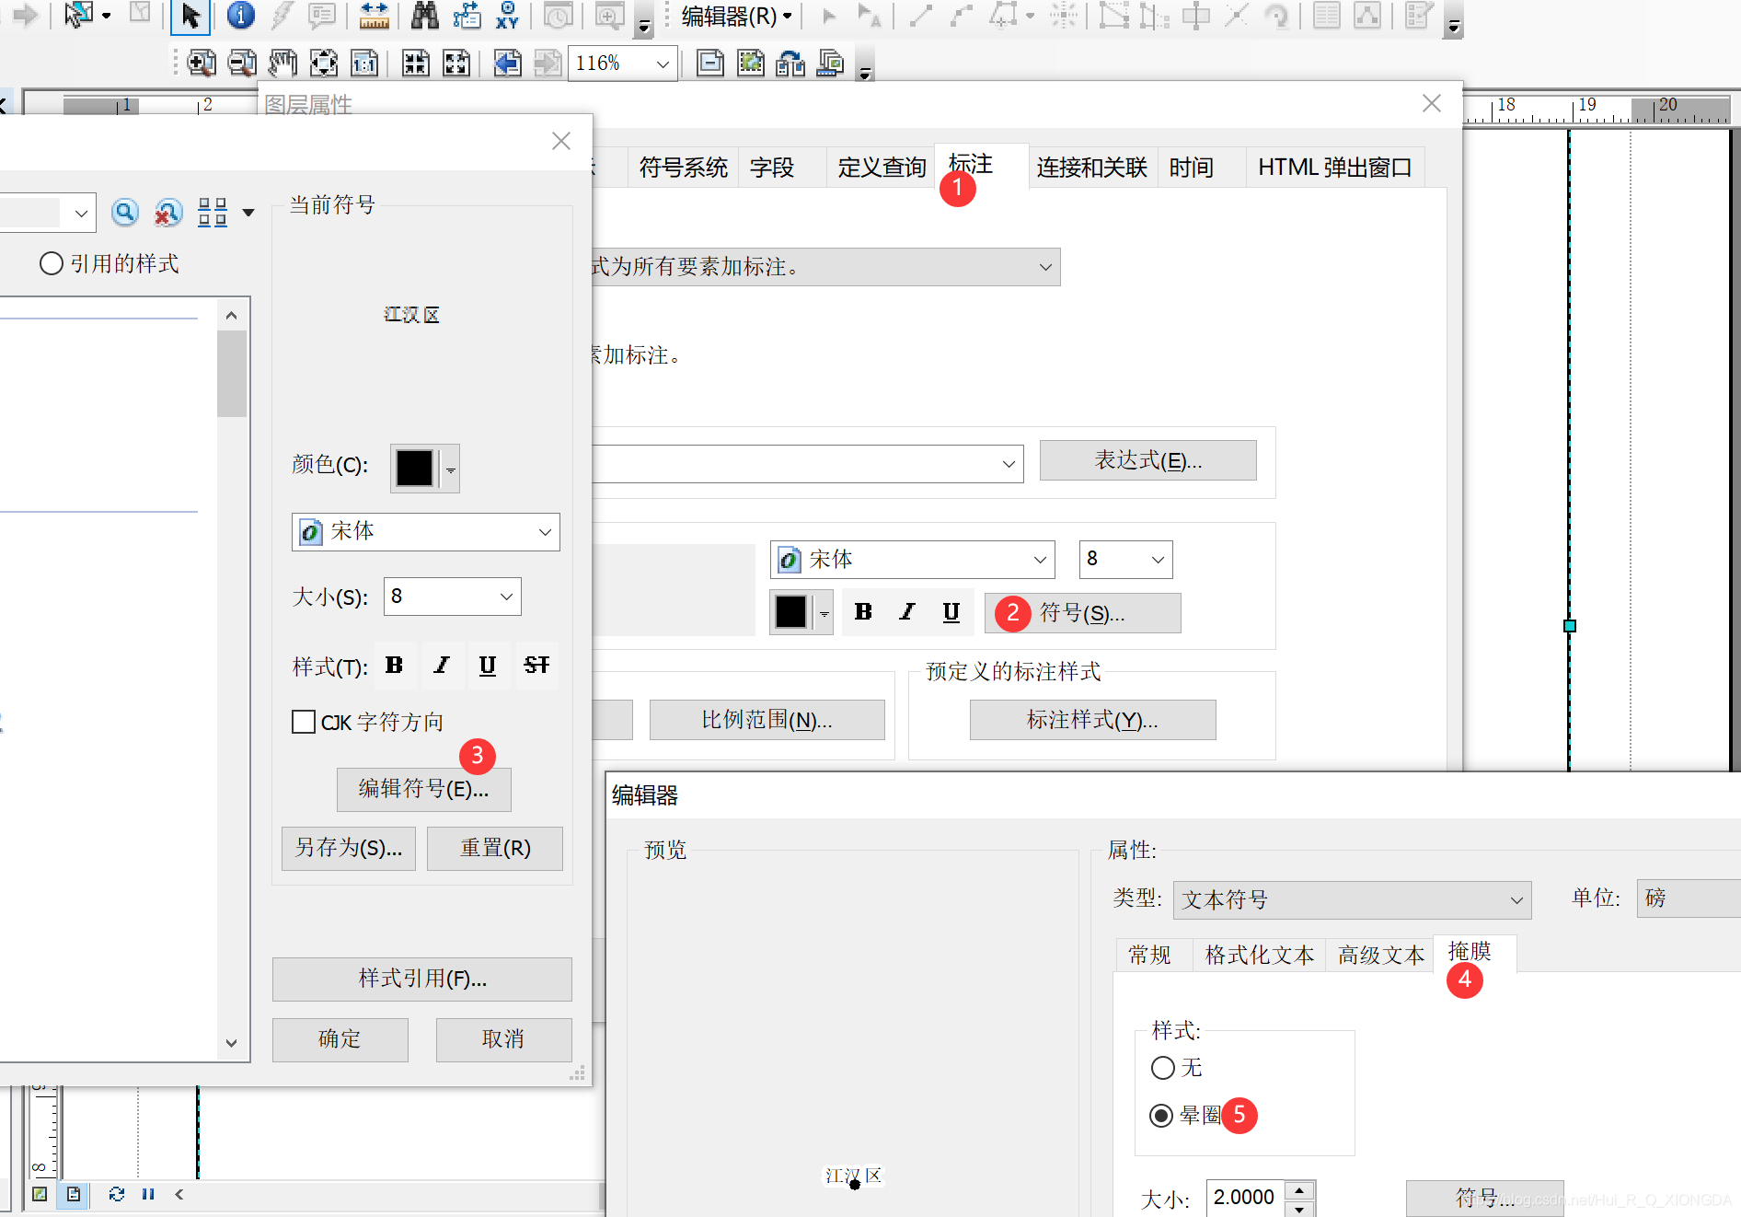Toggle bold in 样式(T) row
Screen dimensions: 1741x1217
[395, 665]
